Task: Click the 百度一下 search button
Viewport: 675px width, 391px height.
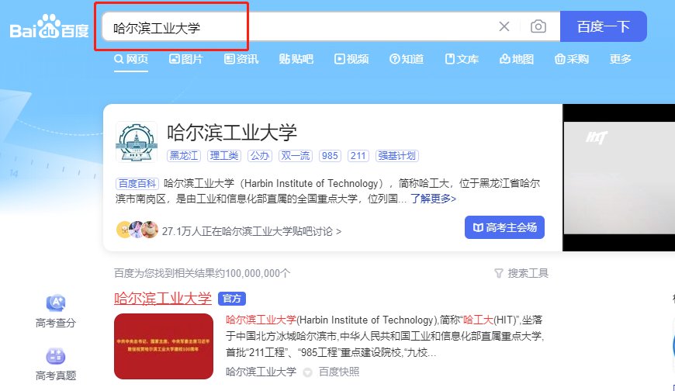Action: click(603, 26)
